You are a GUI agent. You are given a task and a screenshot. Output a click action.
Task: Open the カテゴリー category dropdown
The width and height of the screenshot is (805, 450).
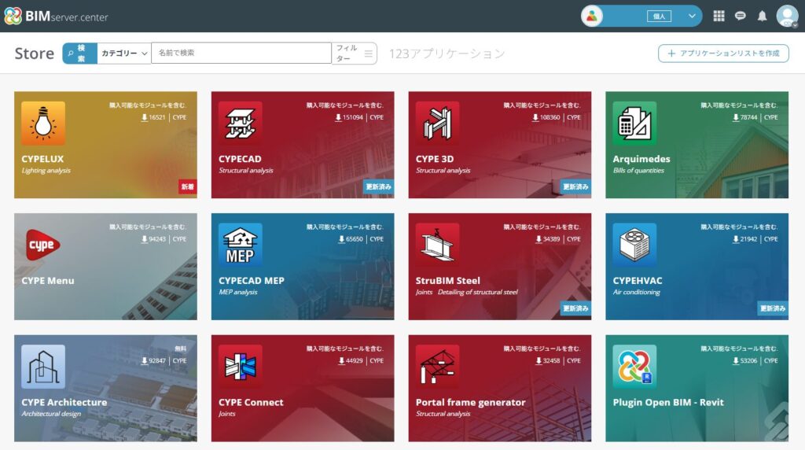(x=124, y=53)
